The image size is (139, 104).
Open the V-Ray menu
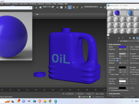point(54,4)
